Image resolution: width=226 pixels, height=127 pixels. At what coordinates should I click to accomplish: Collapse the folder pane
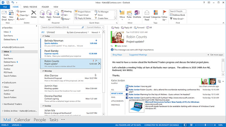click(36, 26)
